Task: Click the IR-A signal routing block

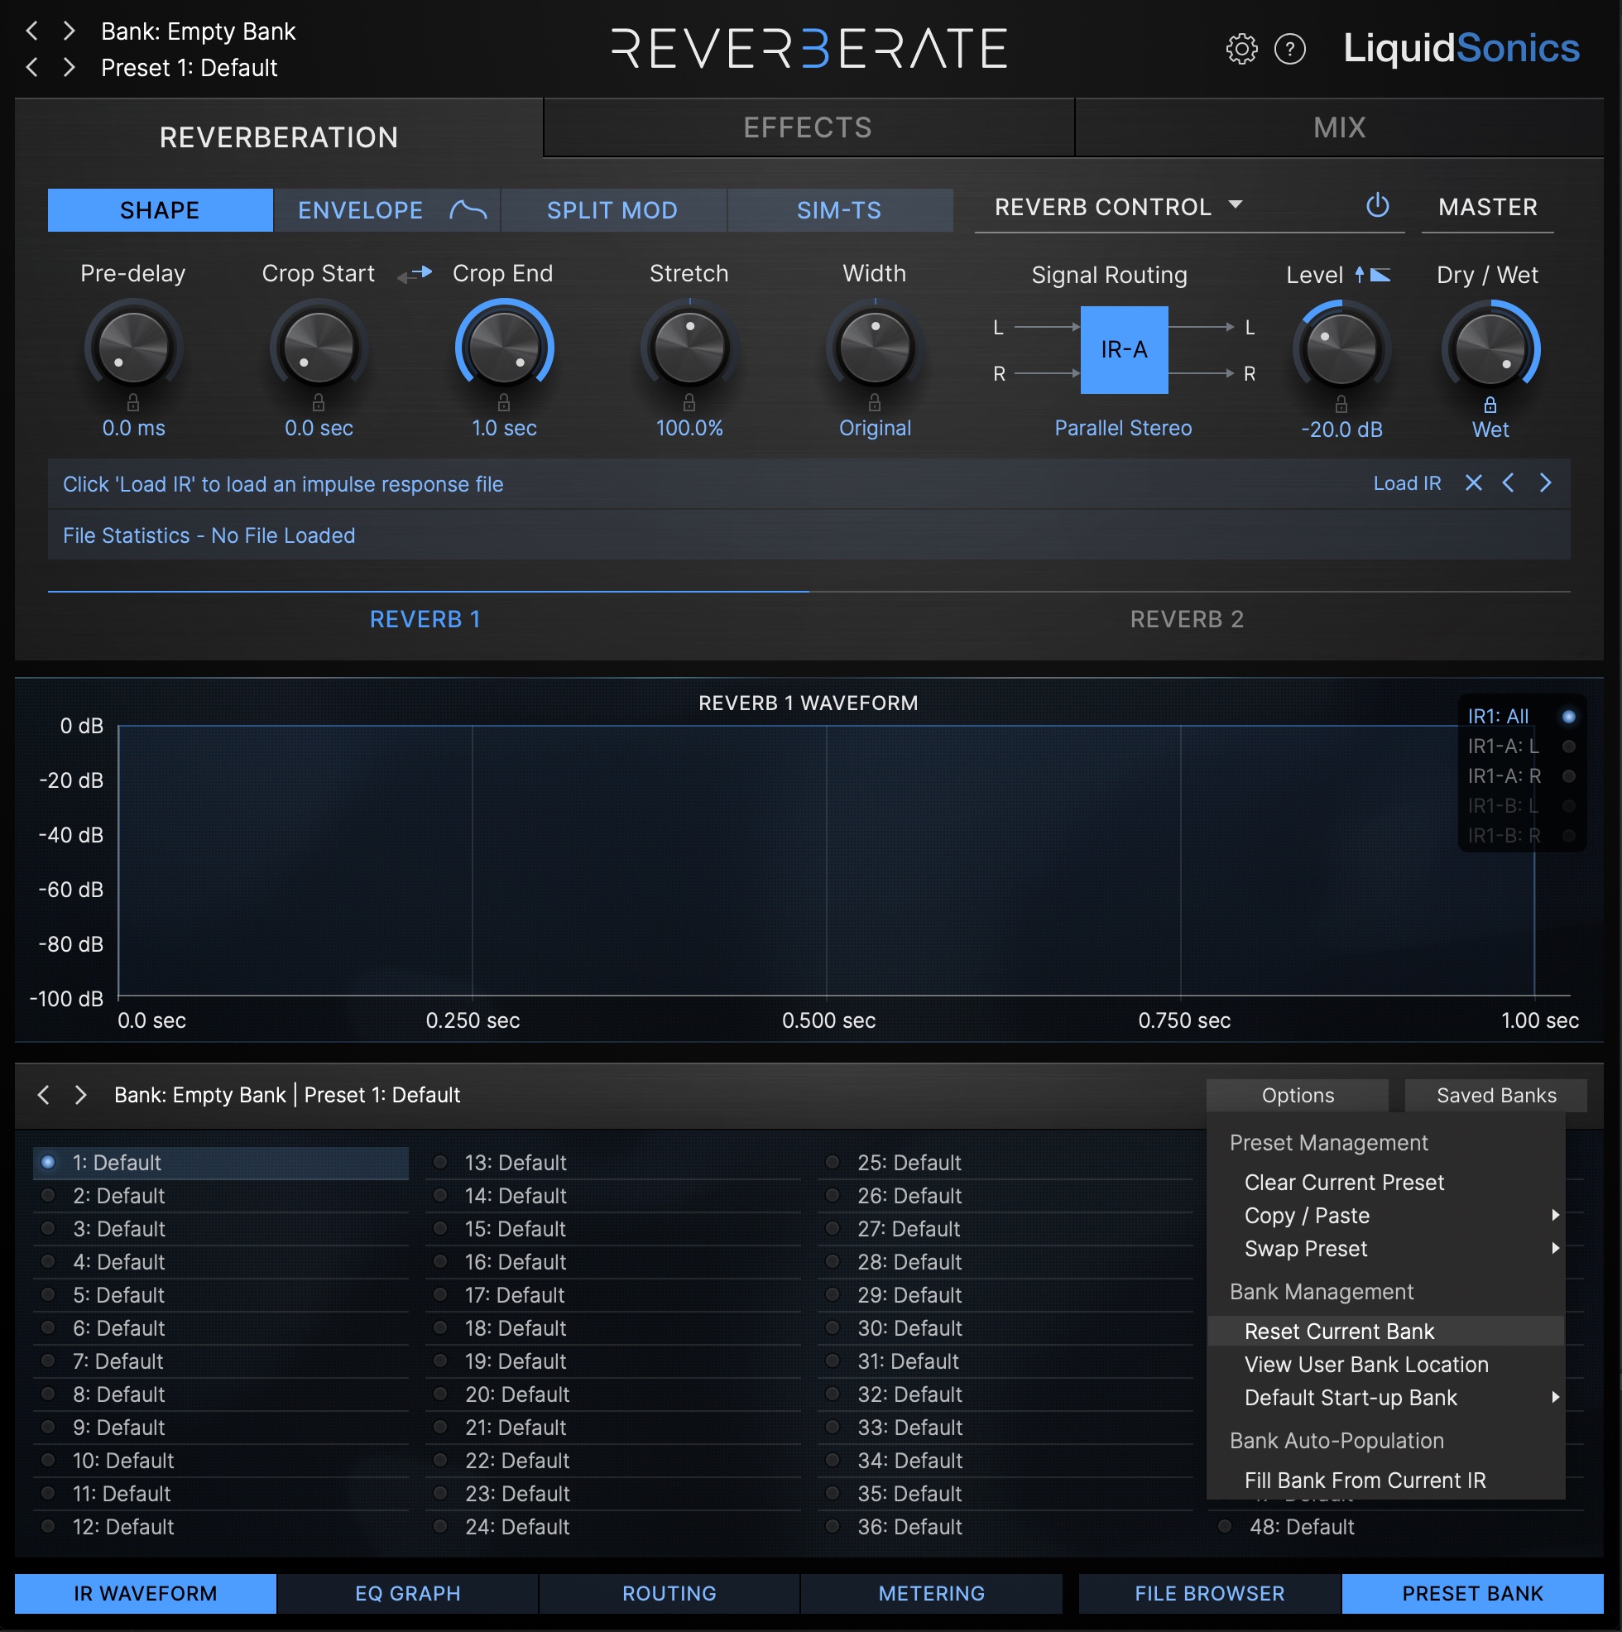Action: click(1125, 350)
